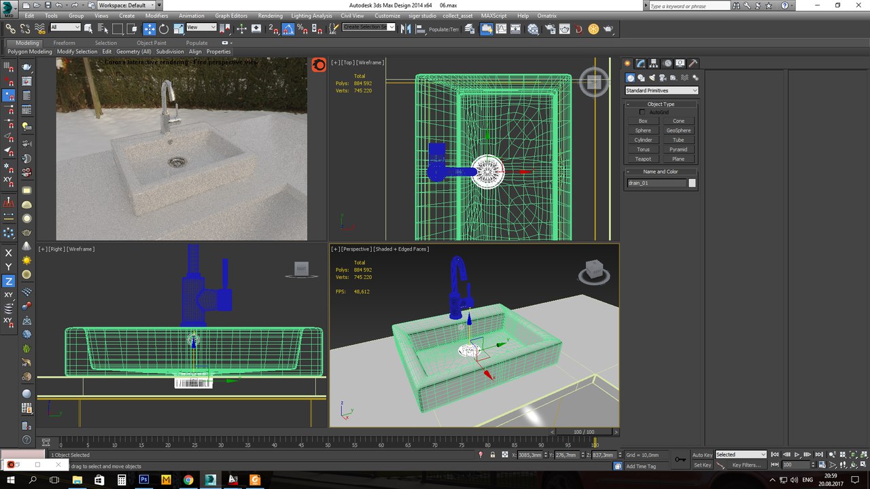Click the Mirror tool icon

point(406,29)
